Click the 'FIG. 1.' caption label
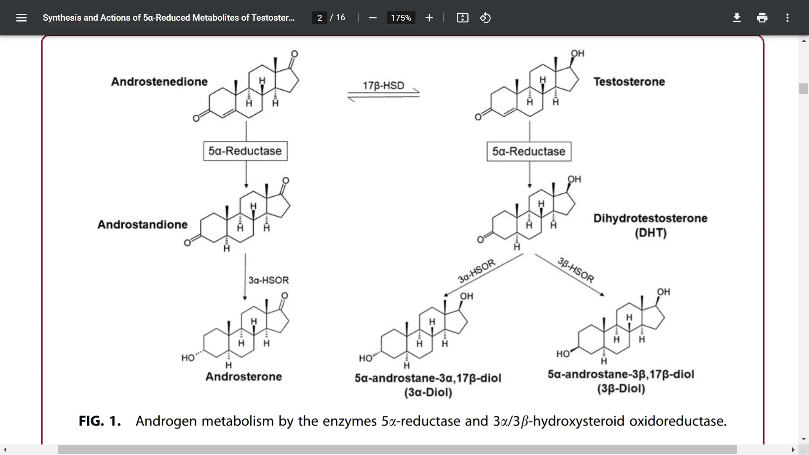The image size is (809, 455). click(x=100, y=421)
